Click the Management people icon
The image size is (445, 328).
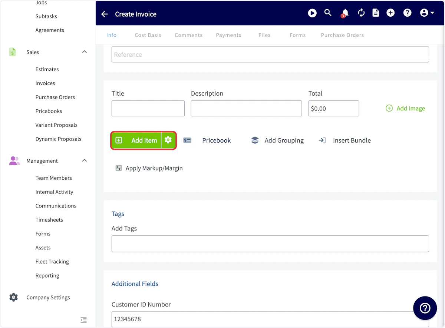(14, 160)
